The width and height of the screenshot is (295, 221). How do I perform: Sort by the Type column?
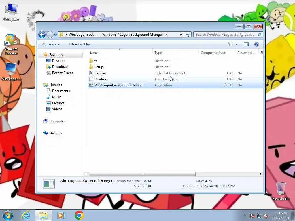[175, 53]
